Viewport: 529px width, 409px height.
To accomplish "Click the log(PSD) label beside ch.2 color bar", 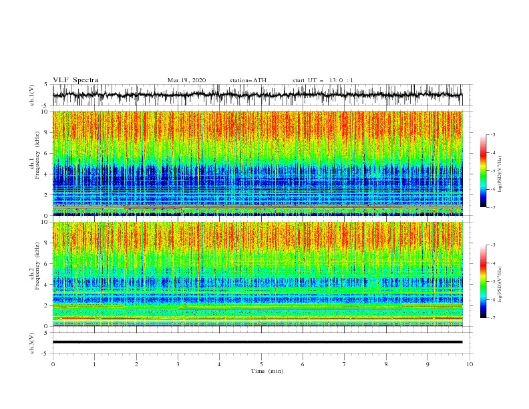I will (x=500, y=285).
